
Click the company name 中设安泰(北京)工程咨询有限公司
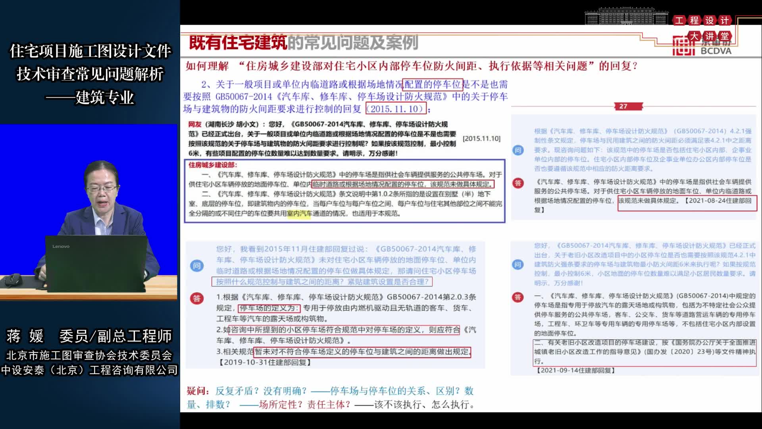pos(89,370)
